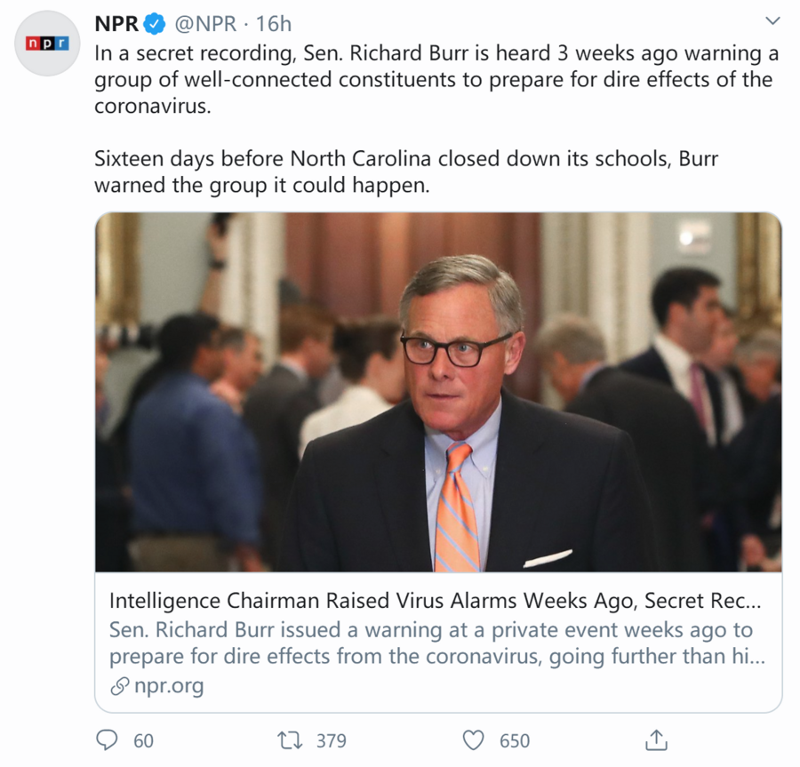
Task: Open the Intelligence Chairman Raised Virus Alarms headline
Action: click(433, 601)
